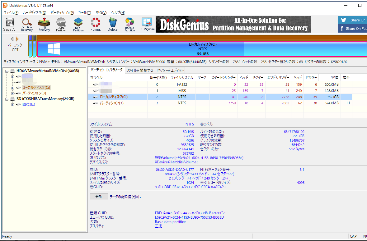Click the Save All toolbar icon

pos(10,24)
